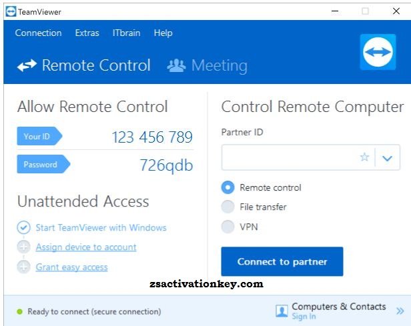Click the Start TeamViewer with Windows checkmark icon
Image resolution: width=411 pixels, height=326 pixels.
(23, 227)
